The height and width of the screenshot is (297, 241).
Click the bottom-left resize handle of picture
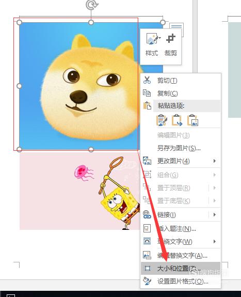(19, 149)
